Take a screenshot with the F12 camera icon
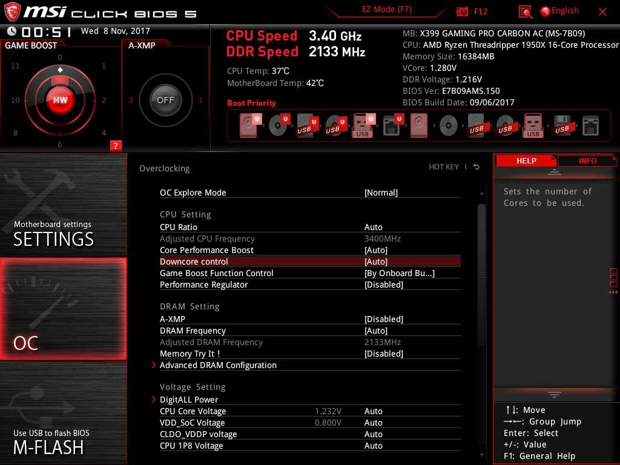 462,12
